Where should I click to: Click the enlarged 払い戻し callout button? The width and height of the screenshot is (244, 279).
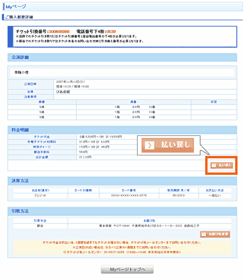click(168, 145)
